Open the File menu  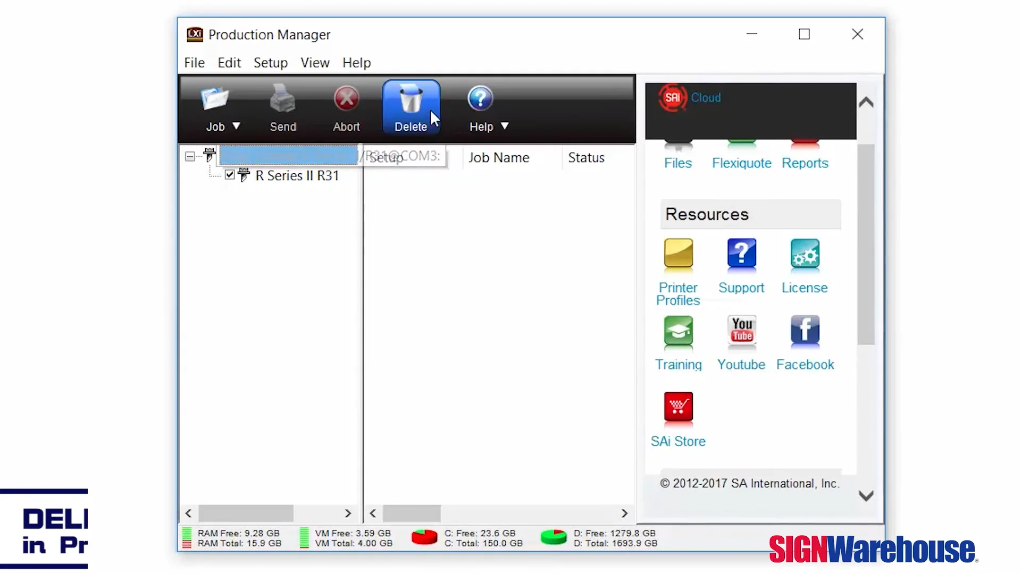[194, 63]
